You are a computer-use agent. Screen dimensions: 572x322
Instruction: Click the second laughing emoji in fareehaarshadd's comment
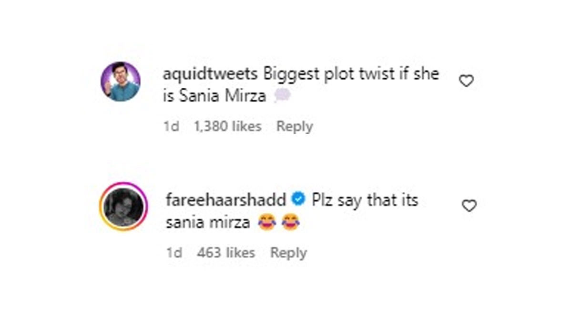click(x=290, y=223)
